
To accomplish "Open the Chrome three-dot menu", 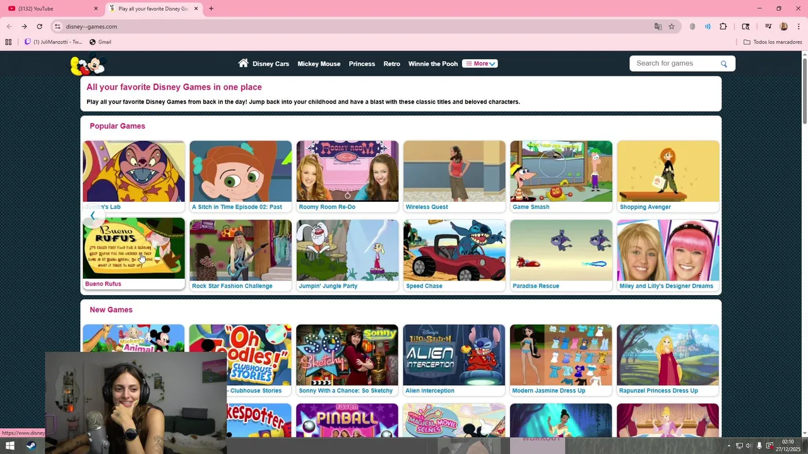I will coord(799,26).
